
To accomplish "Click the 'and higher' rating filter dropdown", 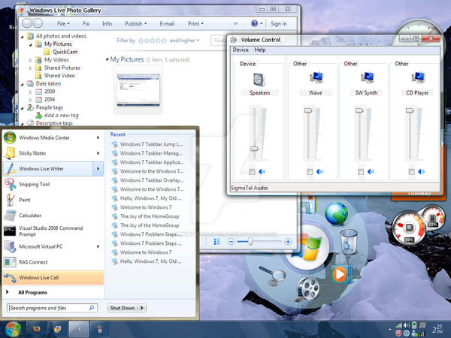I will point(184,41).
